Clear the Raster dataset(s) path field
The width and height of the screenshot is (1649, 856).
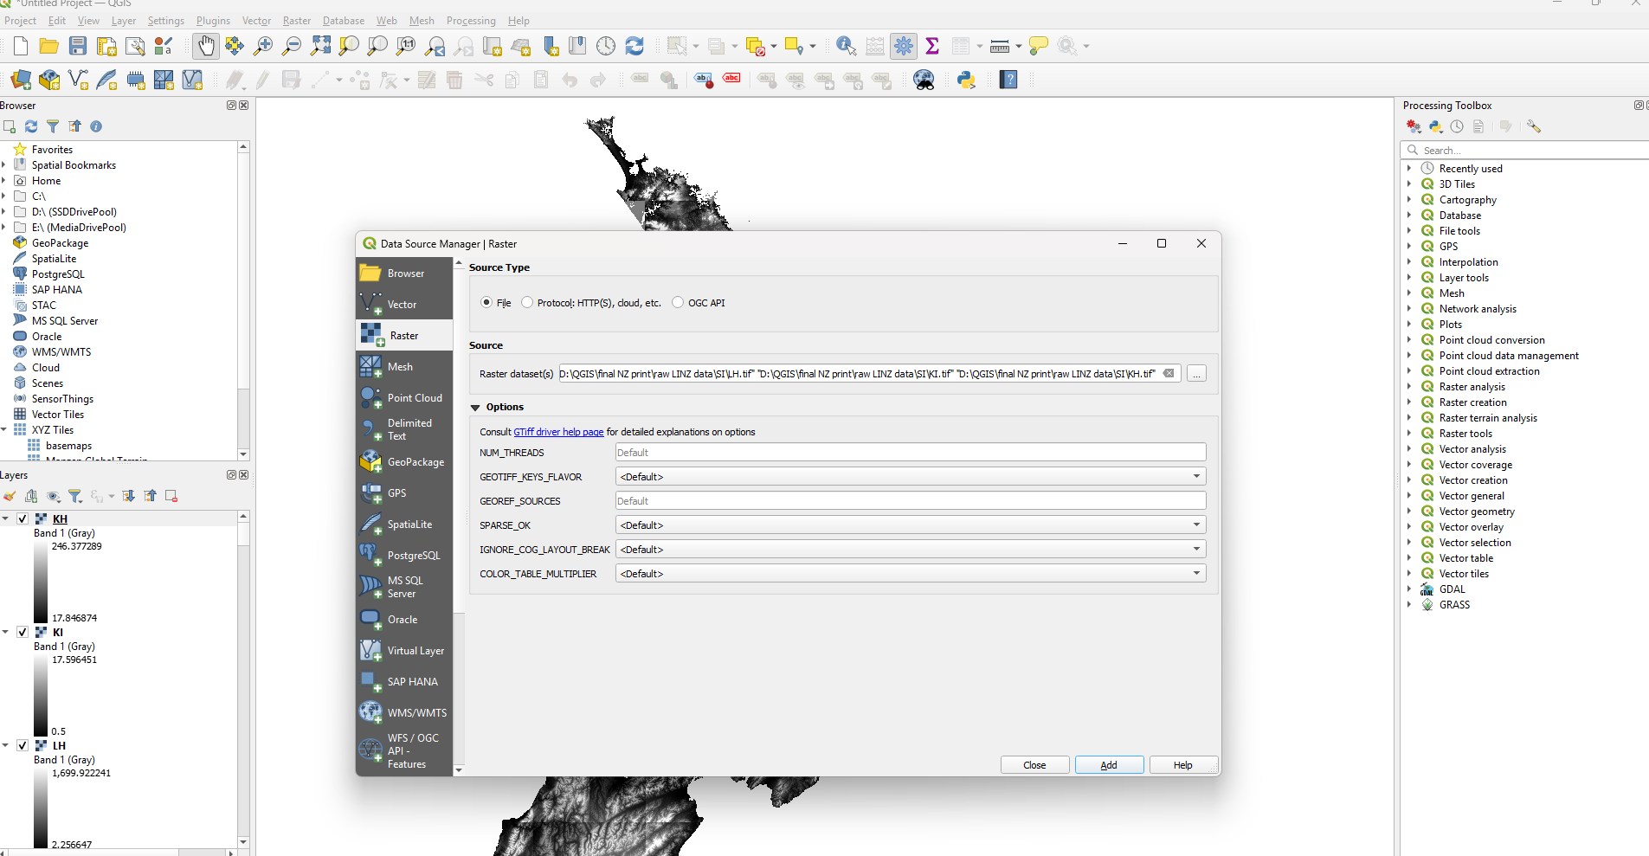pyautogui.click(x=1169, y=374)
